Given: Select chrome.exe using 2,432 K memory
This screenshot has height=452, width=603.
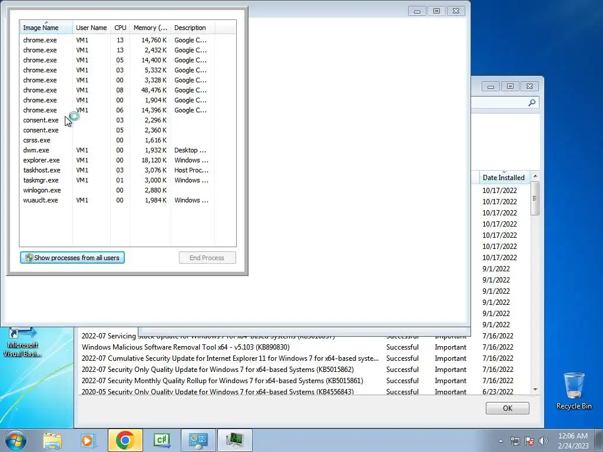Looking at the screenshot, I should point(128,50).
